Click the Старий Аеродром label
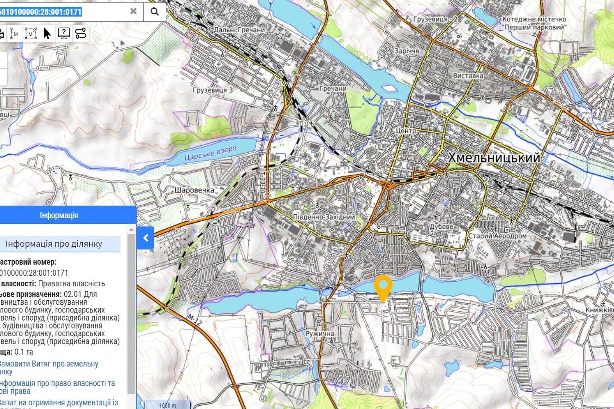Image resolution: width=614 pixels, height=409 pixels. 497,236
